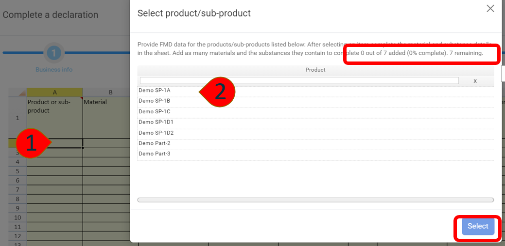Clear the product filter with x

click(x=475, y=81)
